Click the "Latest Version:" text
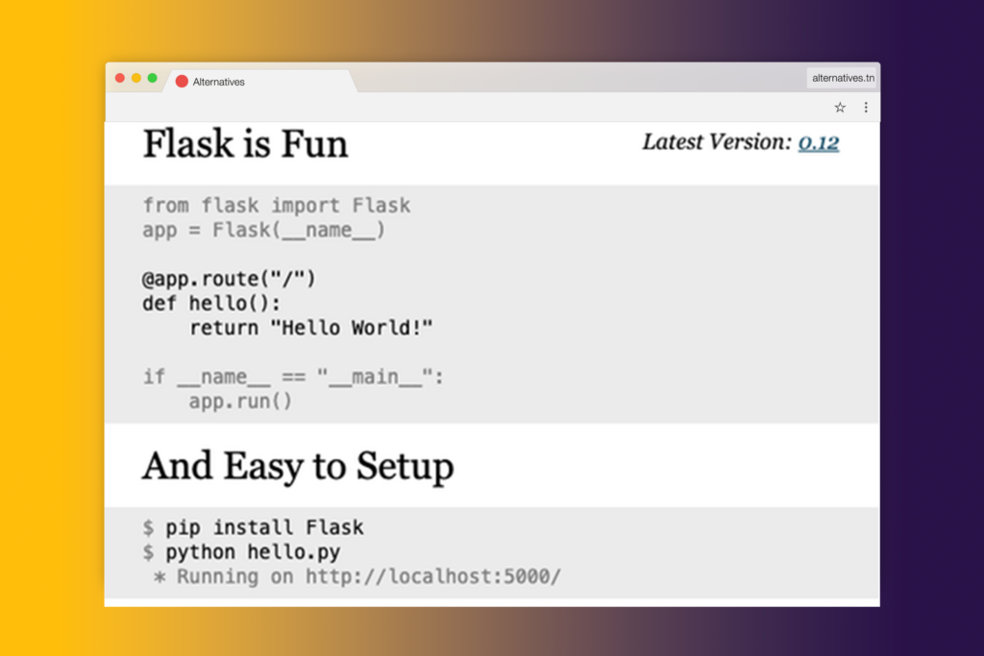This screenshot has height=656, width=984. pos(717,142)
